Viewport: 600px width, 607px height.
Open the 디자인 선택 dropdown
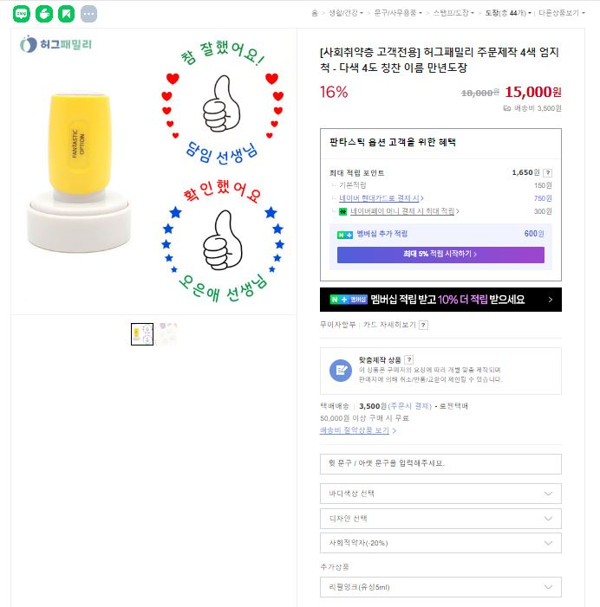440,518
